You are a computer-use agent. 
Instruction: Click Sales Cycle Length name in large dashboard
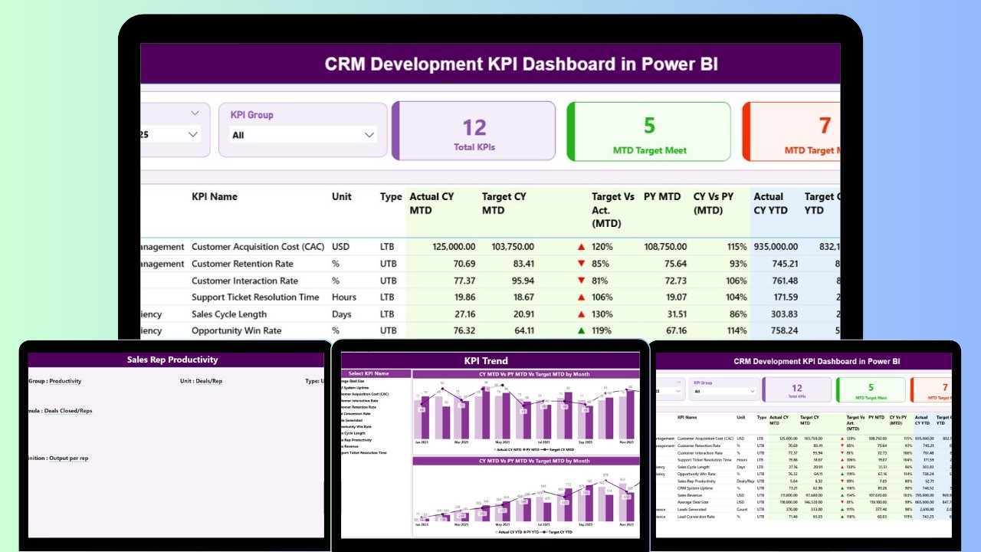coord(229,314)
